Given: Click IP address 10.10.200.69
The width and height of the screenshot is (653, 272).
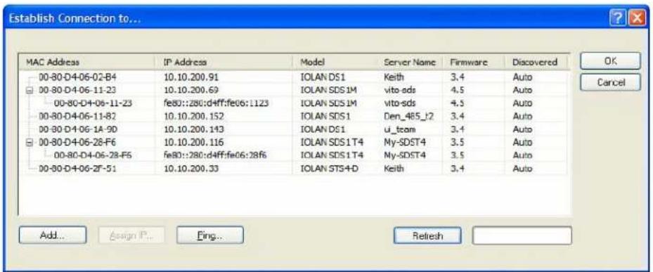Looking at the screenshot, I should (x=191, y=91).
